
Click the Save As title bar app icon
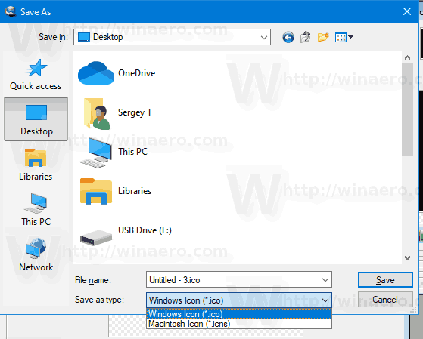[11, 11]
